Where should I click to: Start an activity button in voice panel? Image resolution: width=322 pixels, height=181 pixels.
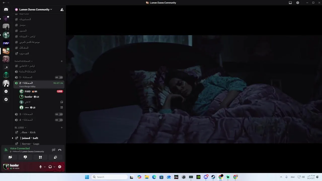[x=40, y=157]
